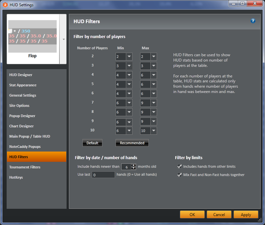Select the HUD Filters section

click(36, 157)
